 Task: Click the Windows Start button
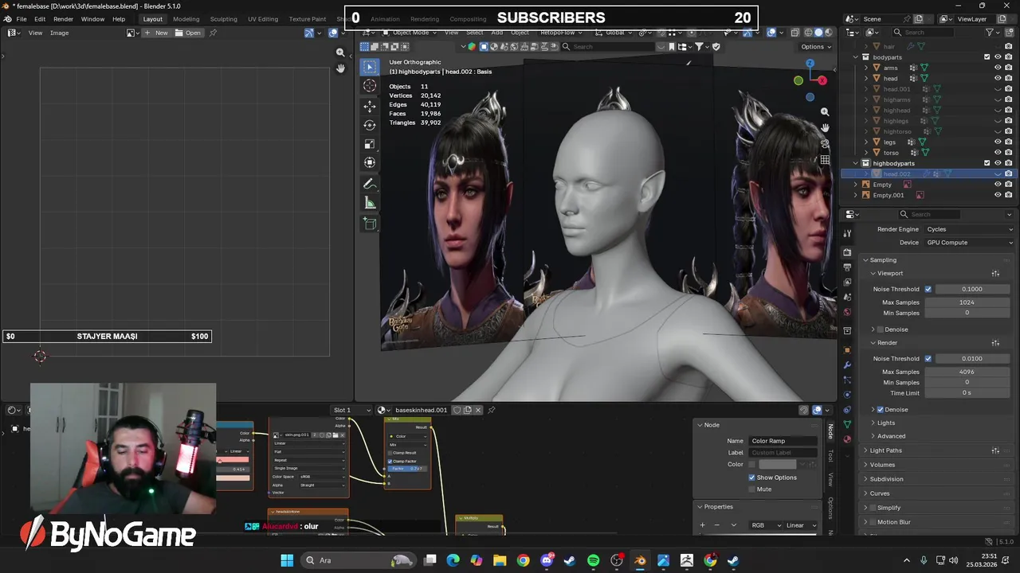[287, 560]
